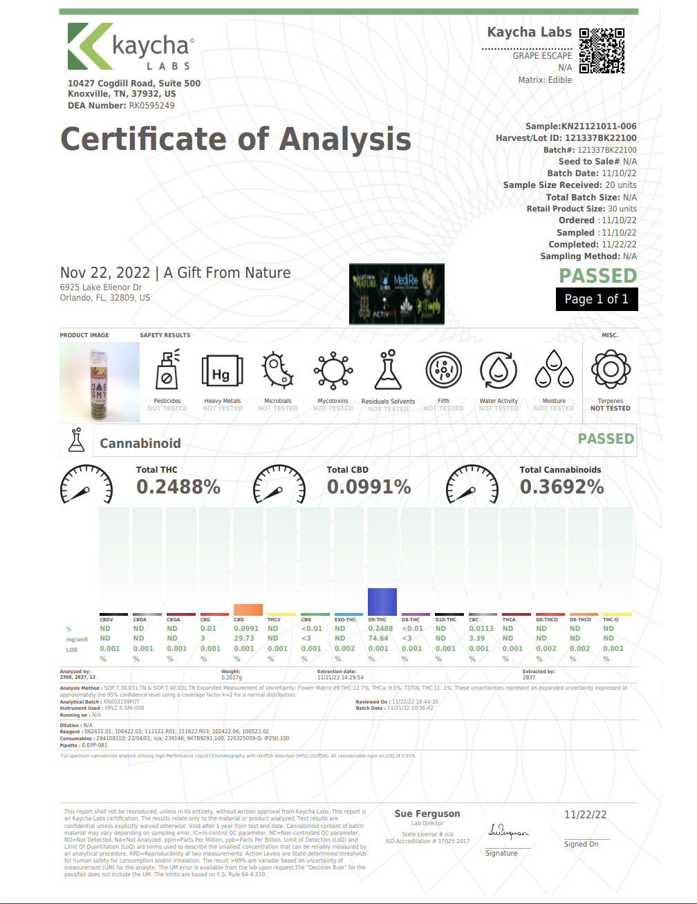697x904 pixels.
Task: Select the Water Activity droplet icon
Action: [498, 371]
